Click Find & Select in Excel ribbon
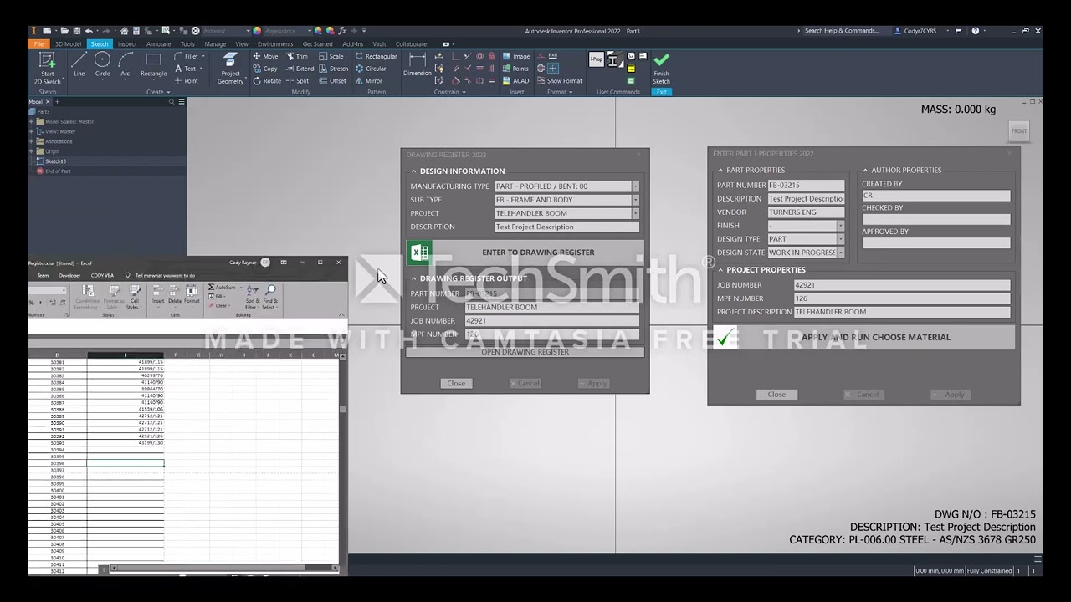The width and height of the screenshot is (1071, 602). tap(269, 297)
